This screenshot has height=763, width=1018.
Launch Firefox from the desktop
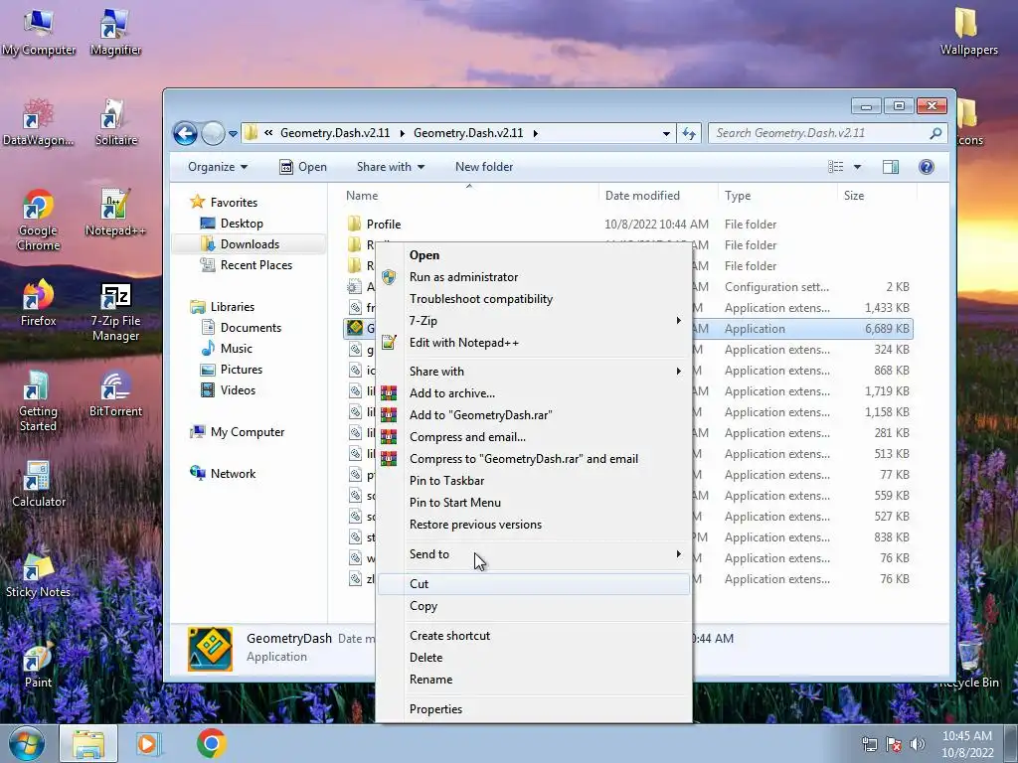tap(39, 303)
